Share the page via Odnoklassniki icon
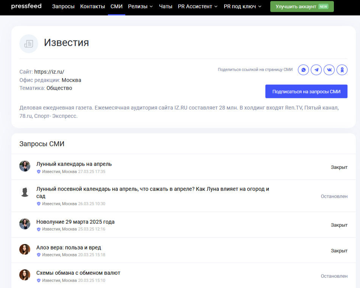Image resolution: width=360 pixels, height=288 pixels. pos(342,70)
